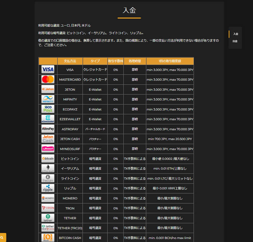
Task: Click the 最小 0.001 XRP limit cell
Action: (170, 188)
